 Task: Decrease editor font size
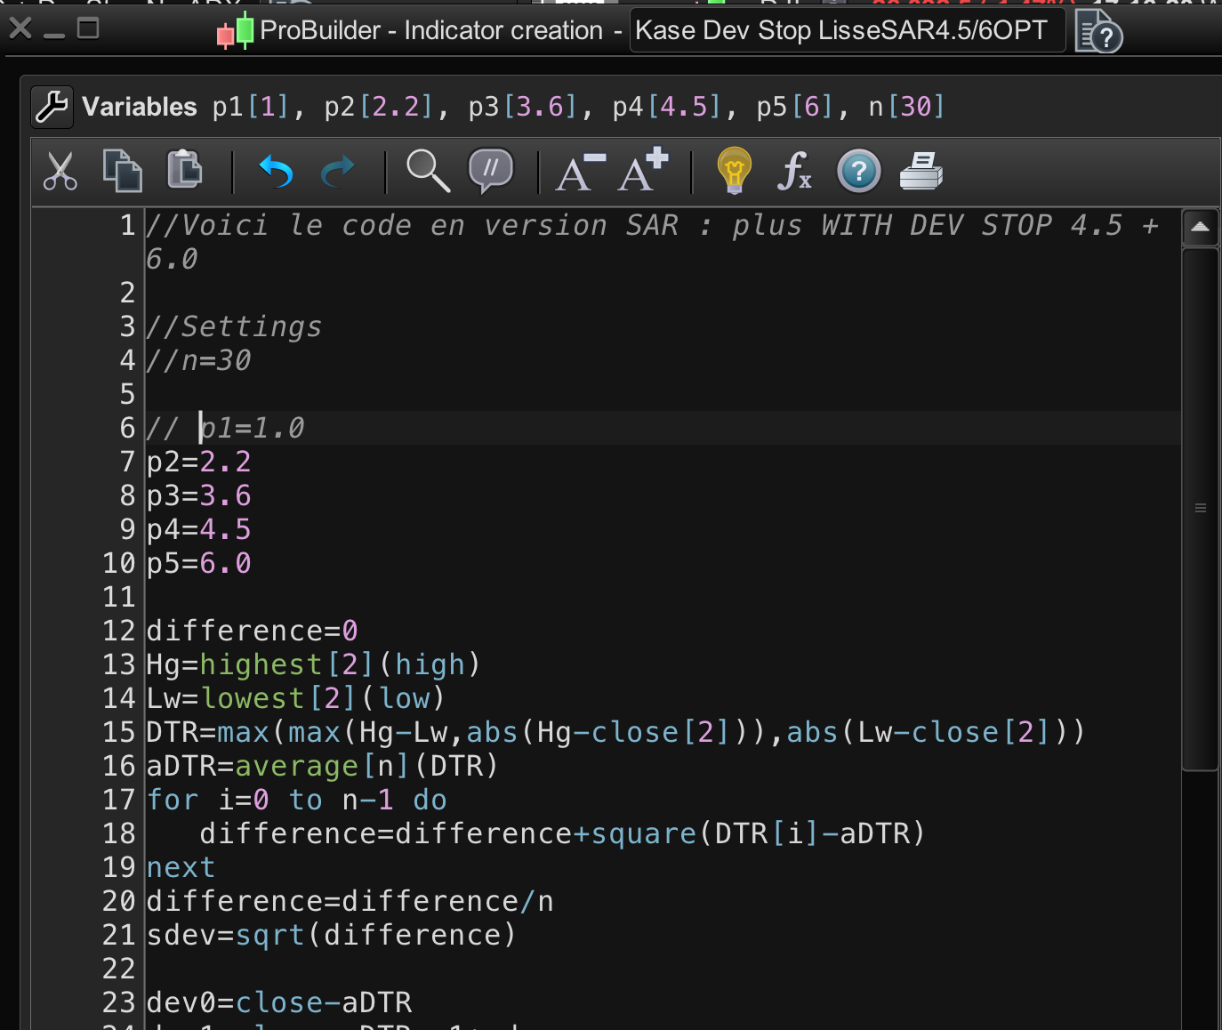coord(580,172)
